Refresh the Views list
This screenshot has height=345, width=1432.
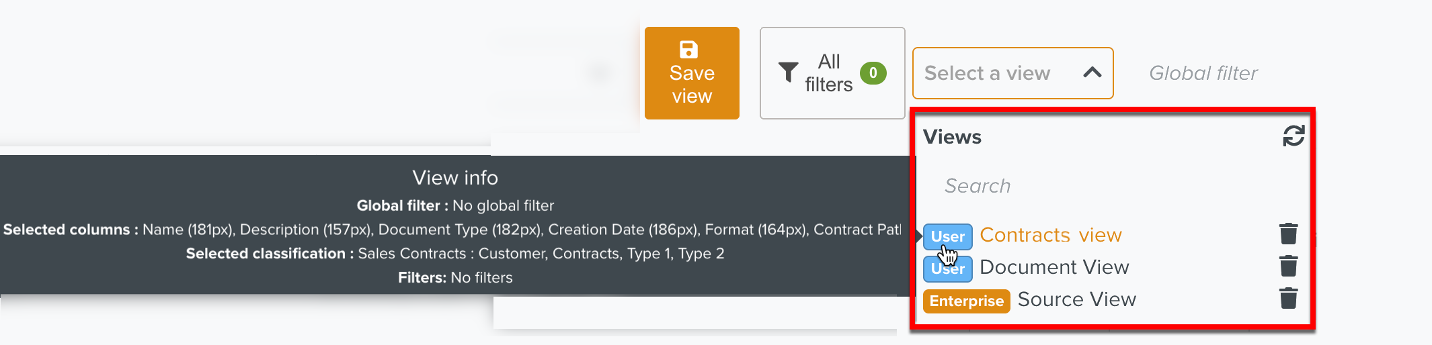(x=1293, y=136)
